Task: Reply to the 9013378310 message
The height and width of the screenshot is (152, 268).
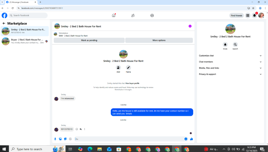Action: click(x=81, y=129)
